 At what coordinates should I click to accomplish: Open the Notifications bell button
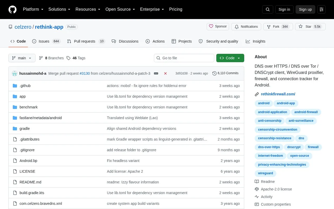click(246, 27)
